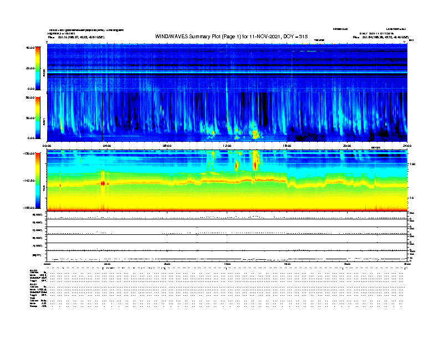Click the red spot near 03:40 in TNR spectrogram

[103, 183]
